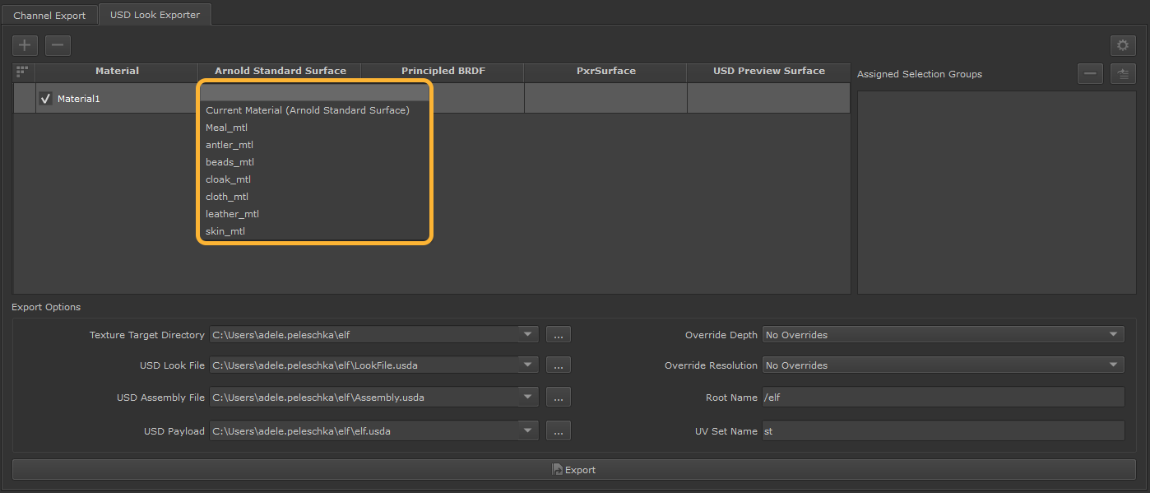Image resolution: width=1150 pixels, height=493 pixels.
Task: Browse for Texture Target Directory
Action: (558, 335)
